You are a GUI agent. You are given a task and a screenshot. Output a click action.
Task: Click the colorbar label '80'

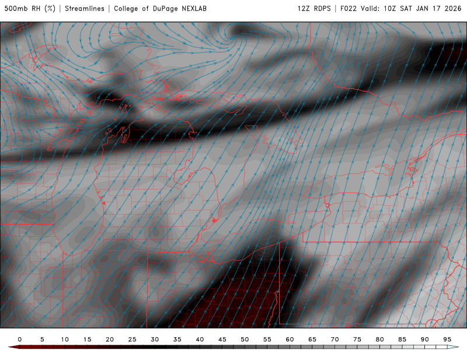[x=380, y=339]
